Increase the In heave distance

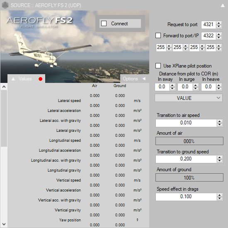(x=219, y=85)
